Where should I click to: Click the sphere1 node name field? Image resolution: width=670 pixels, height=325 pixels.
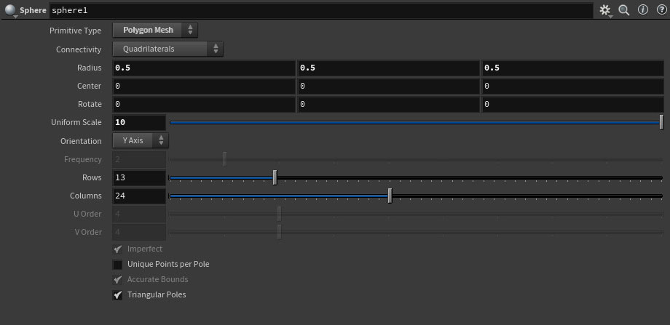321,11
